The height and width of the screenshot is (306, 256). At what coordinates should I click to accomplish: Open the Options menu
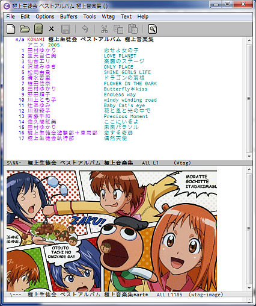coord(45,16)
